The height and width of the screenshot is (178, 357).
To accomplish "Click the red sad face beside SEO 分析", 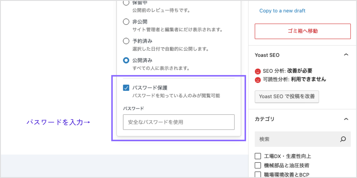I will [258, 71].
